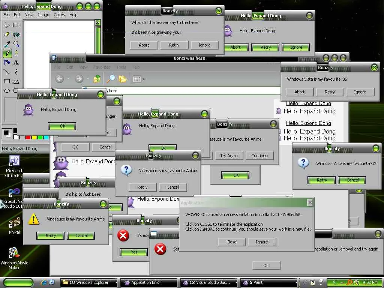Screen dimensions: 384x288
Task: Open MyPal desktop shortcut
Action: [14, 225]
